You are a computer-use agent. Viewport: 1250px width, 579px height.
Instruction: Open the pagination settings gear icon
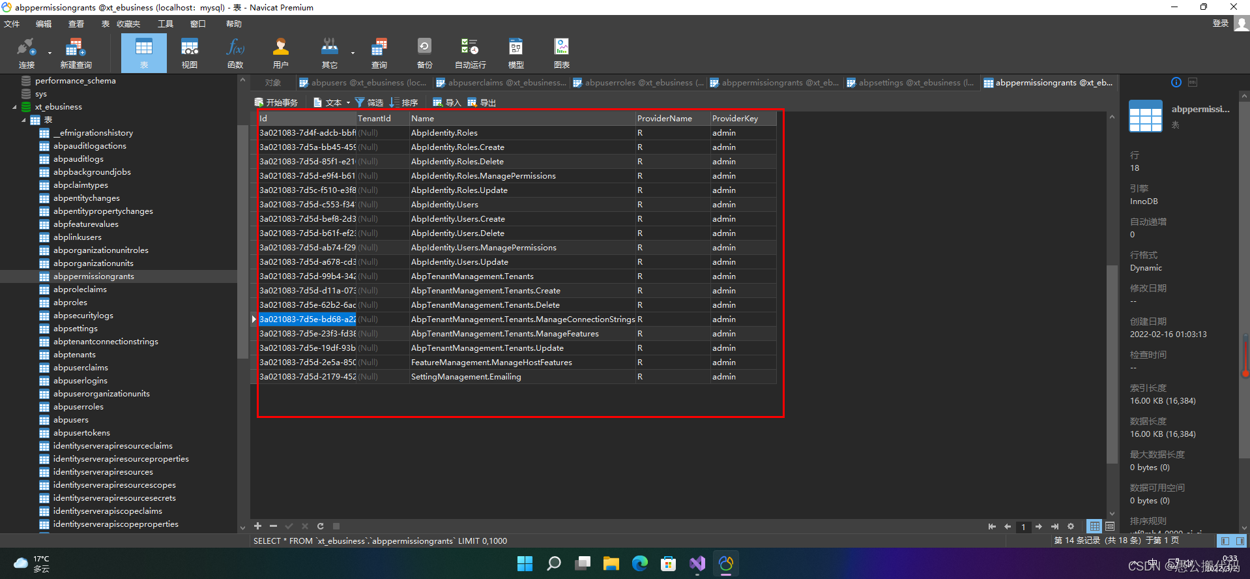(x=1070, y=526)
